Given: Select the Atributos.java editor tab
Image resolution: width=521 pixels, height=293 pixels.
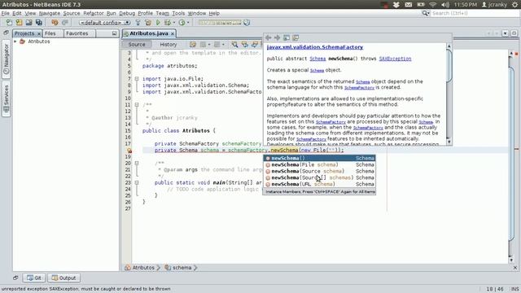Looking at the screenshot, I should pyautogui.click(x=148, y=33).
